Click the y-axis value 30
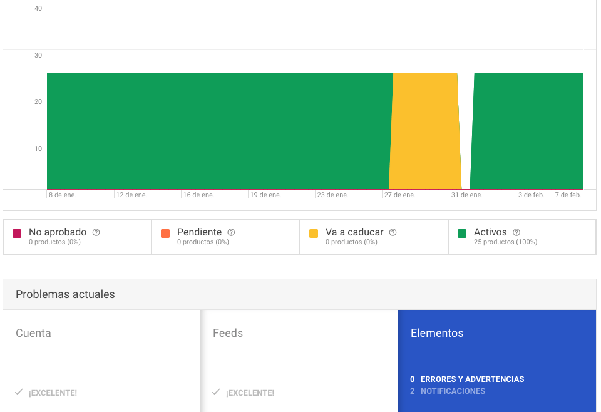 38,55
